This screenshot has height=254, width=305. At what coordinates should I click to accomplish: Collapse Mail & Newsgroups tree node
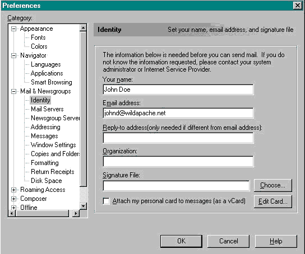tap(13, 91)
